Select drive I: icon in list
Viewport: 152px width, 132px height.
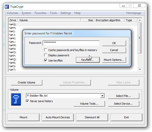11,31
